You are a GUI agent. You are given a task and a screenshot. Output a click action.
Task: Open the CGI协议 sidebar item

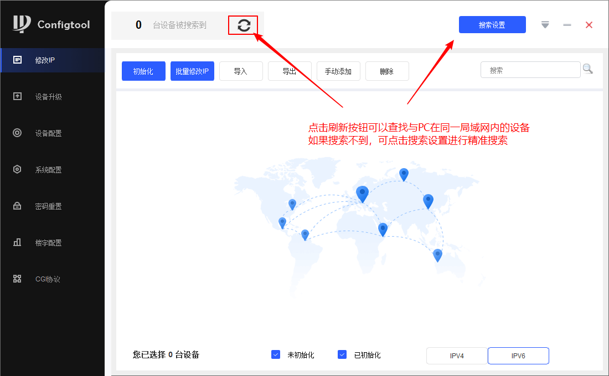click(53, 279)
